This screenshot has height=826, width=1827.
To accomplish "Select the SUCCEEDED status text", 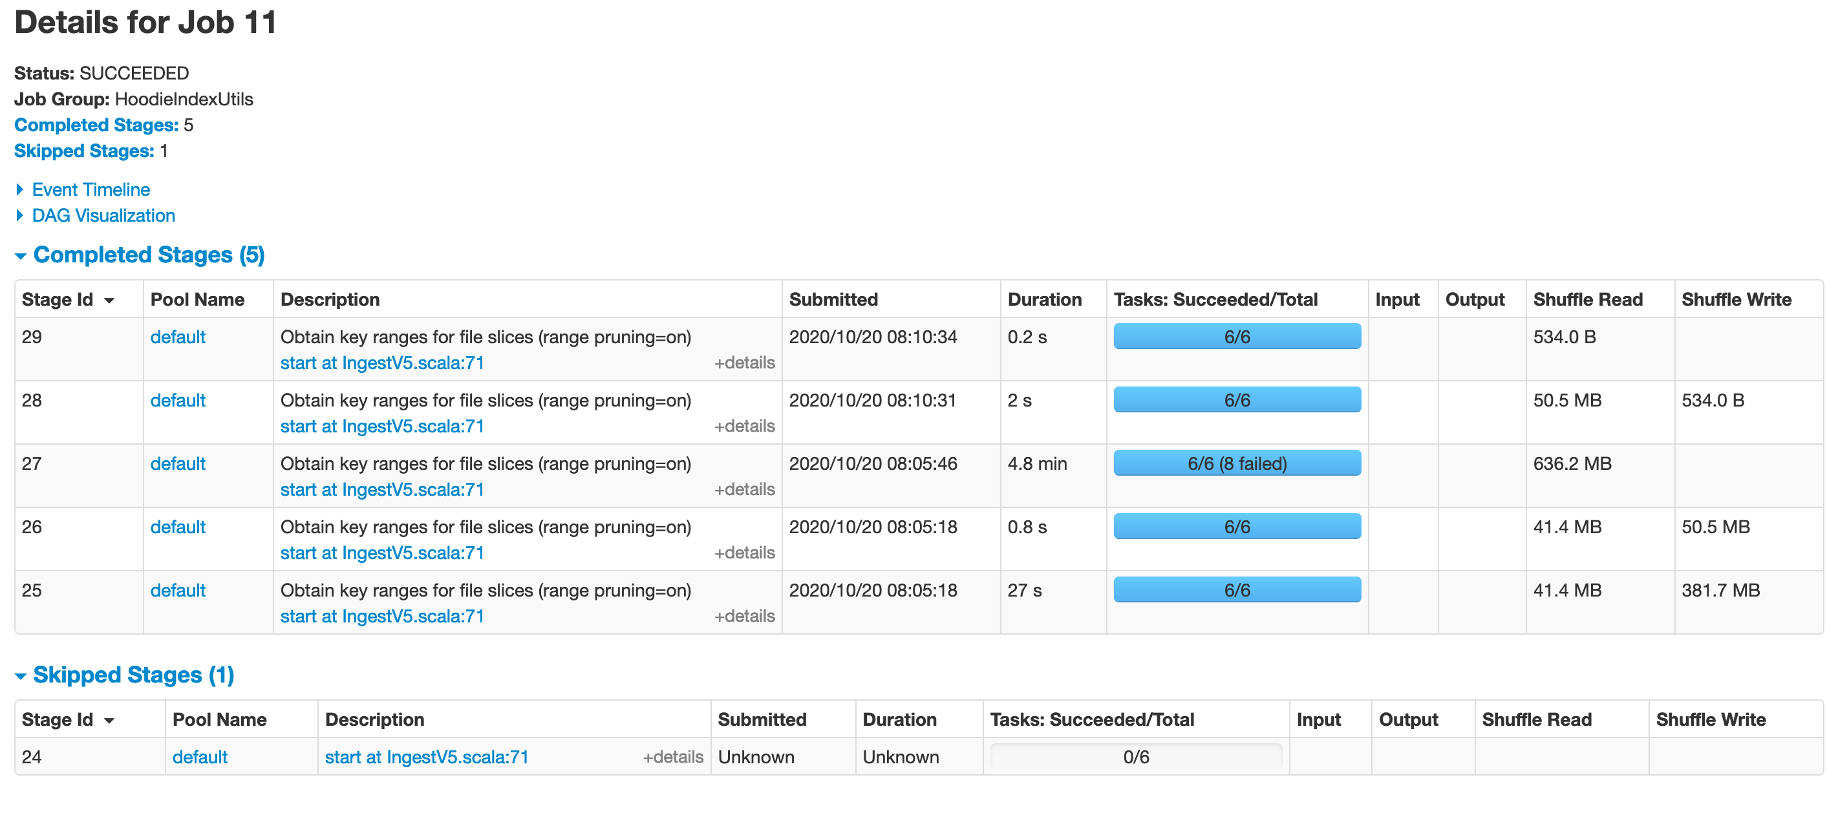I will (x=134, y=73).
